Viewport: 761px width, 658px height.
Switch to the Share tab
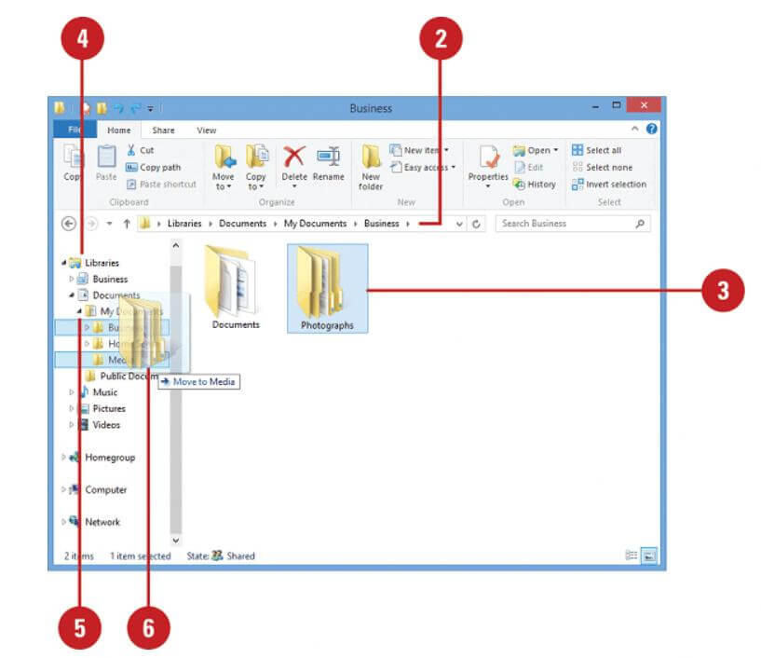(163, 130)
